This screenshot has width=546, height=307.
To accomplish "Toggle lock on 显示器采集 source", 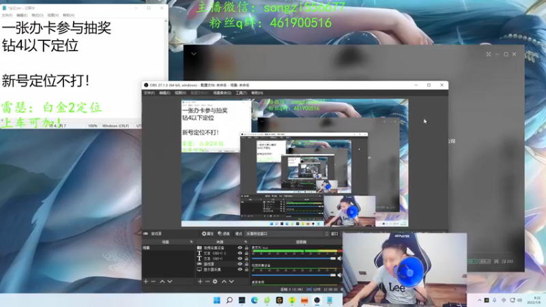I will click(246, 269).
